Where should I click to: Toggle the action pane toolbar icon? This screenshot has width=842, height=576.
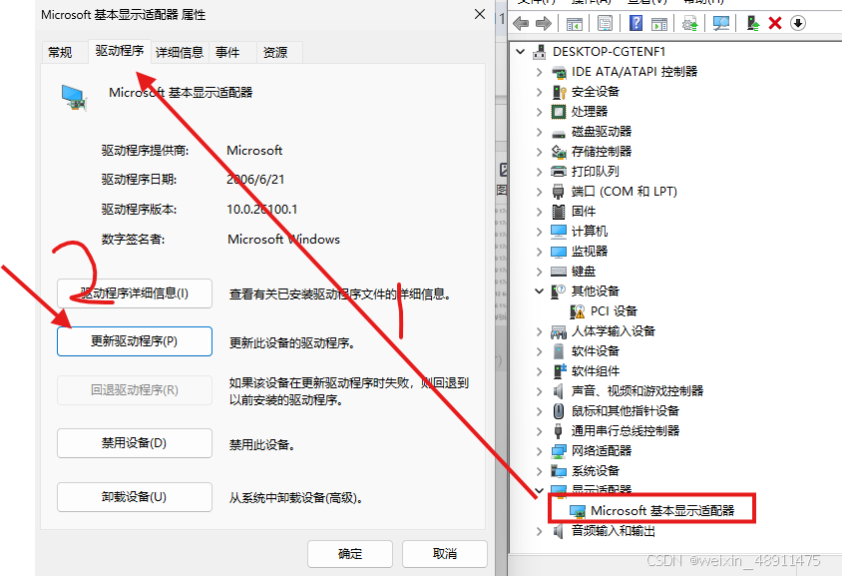(658, 24)
